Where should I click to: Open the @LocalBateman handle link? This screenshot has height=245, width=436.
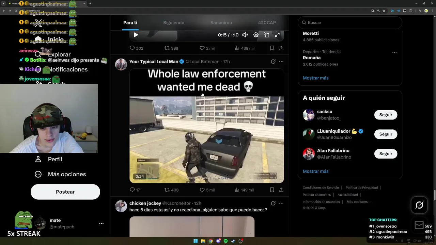(202, 62)
